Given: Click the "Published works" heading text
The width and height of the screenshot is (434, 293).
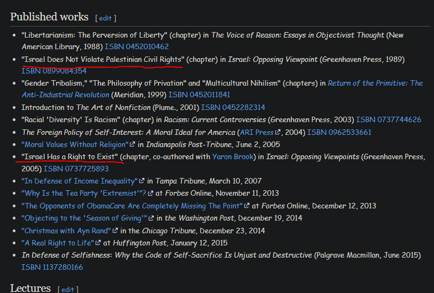Looking at the screenshot, I should (49, 17).
